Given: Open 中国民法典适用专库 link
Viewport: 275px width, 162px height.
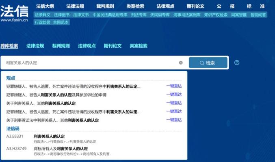Looking at the screenshot, I should pos(109,15).
